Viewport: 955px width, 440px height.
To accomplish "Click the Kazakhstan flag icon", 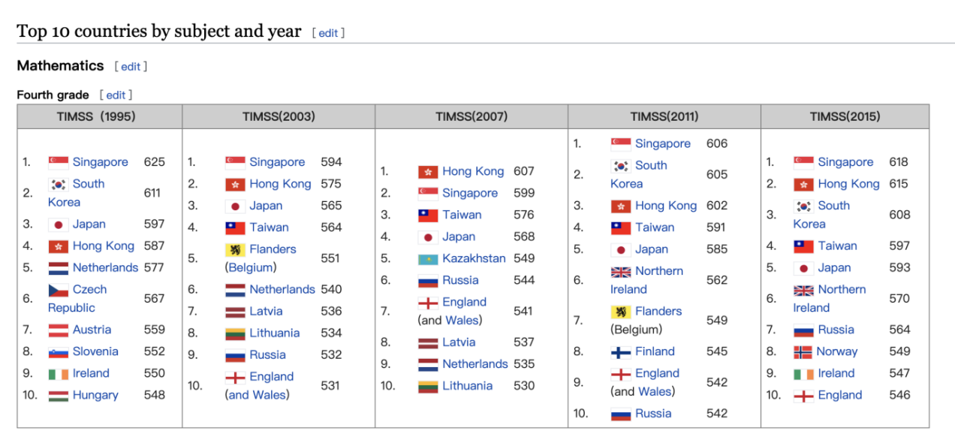I will pyautogui.click(x=428, y=259).
